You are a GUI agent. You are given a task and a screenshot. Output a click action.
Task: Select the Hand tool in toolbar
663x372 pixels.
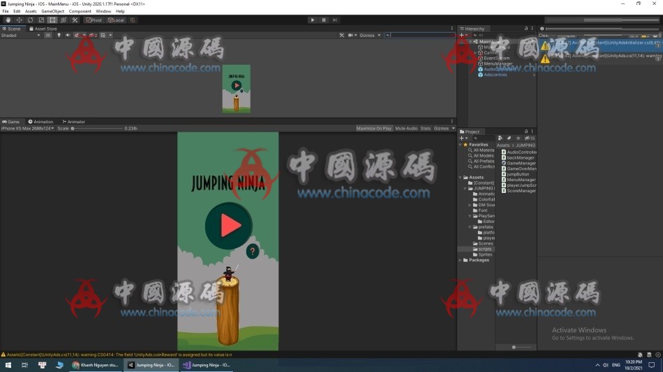pos(8,20)
